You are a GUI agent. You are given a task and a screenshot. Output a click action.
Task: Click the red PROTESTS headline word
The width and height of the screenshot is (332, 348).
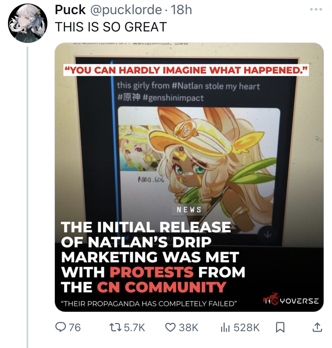(x=151, y=271)
